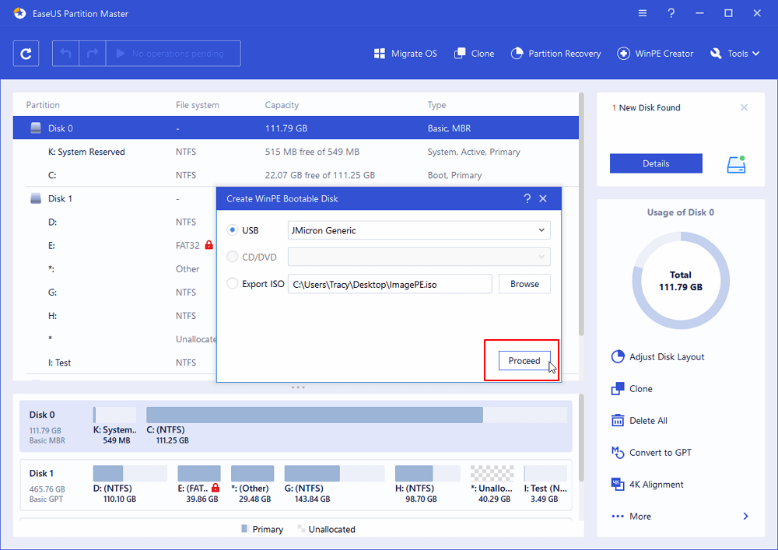Click the Delete All trash icon
This screenshot has height=550, width=778.
point(618,421)
